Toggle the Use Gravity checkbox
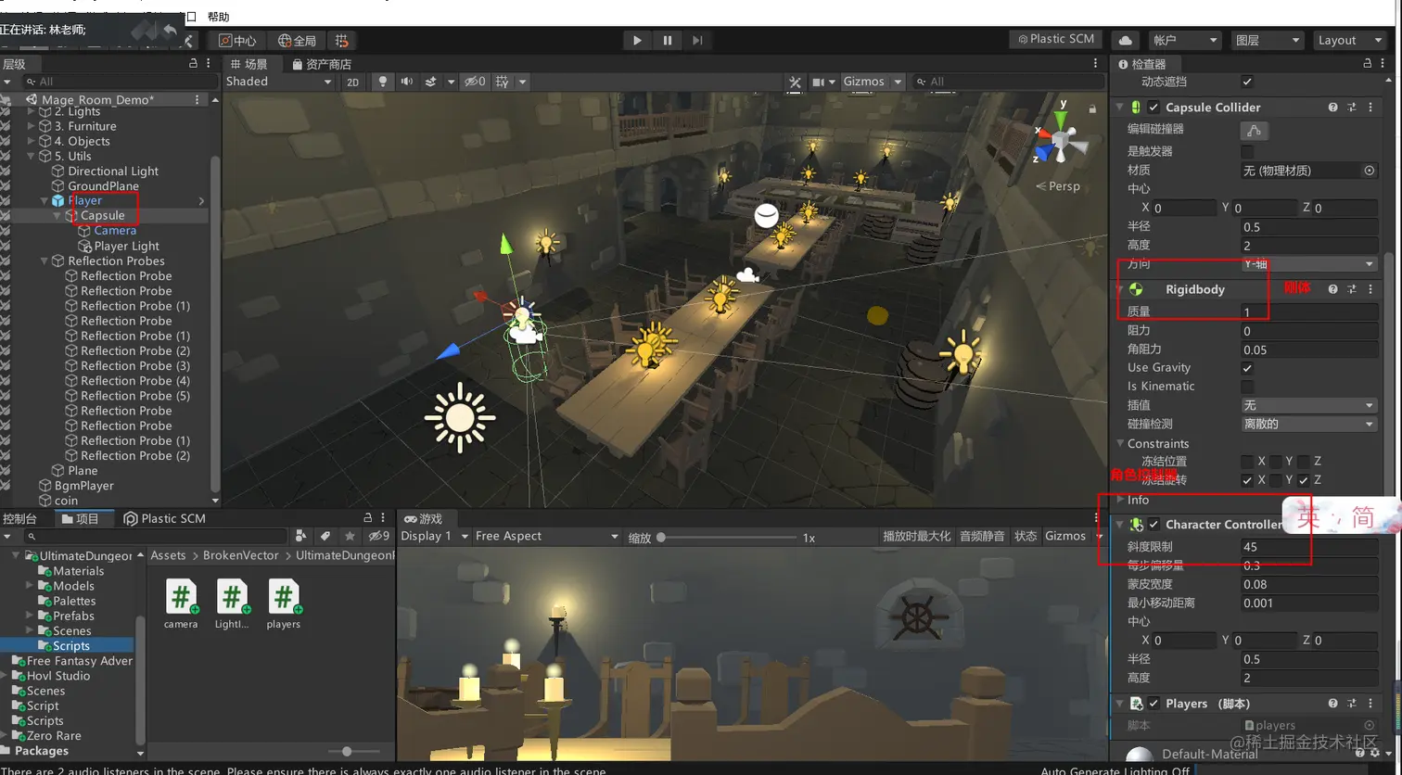 click(x=1247, y=368)
